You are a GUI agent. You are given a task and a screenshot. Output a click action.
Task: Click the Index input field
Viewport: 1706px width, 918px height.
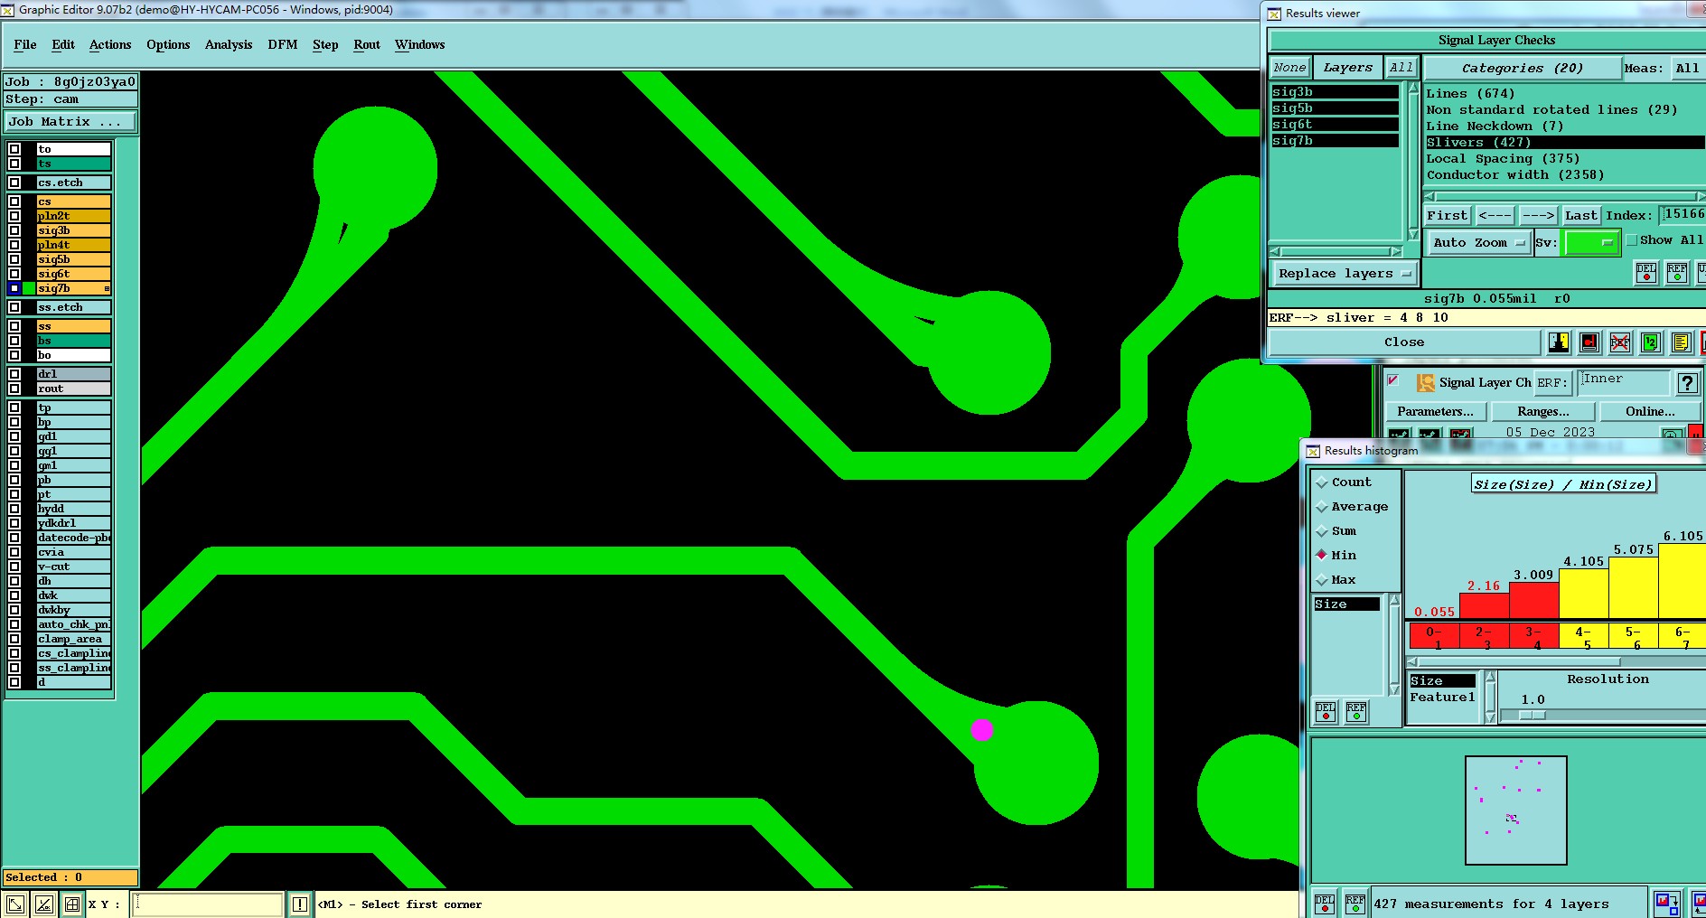[x=1683, y=214]
